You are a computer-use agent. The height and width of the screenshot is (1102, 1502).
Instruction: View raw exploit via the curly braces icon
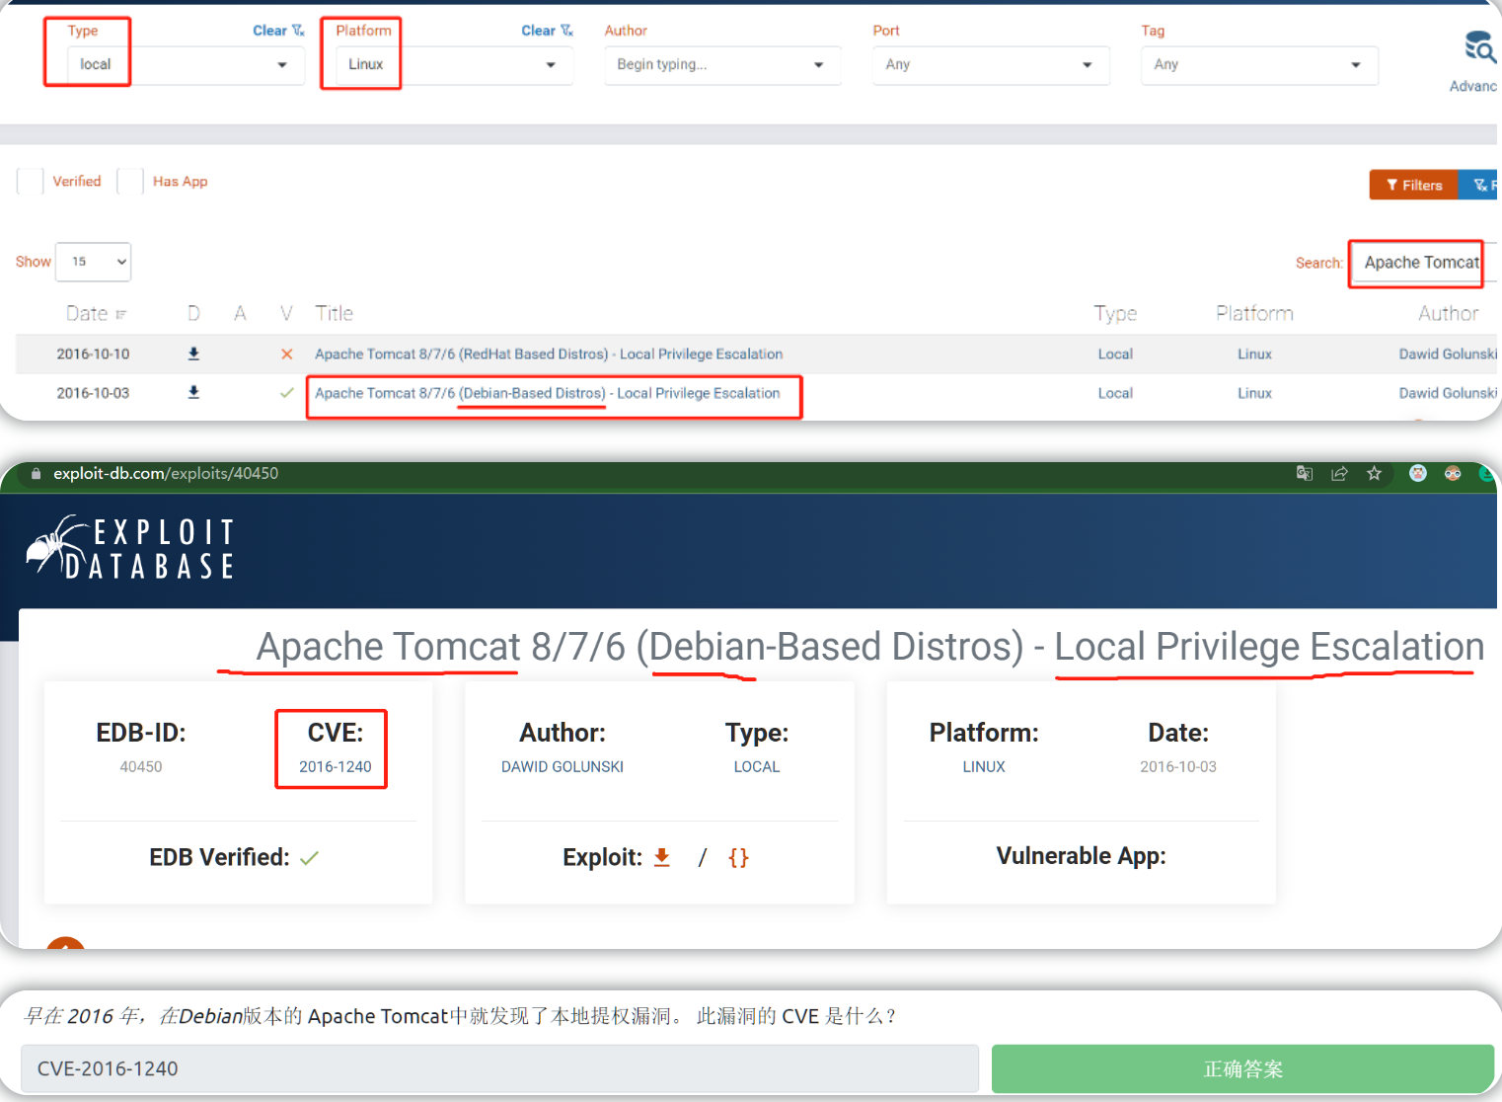click(x=738, y=857)
